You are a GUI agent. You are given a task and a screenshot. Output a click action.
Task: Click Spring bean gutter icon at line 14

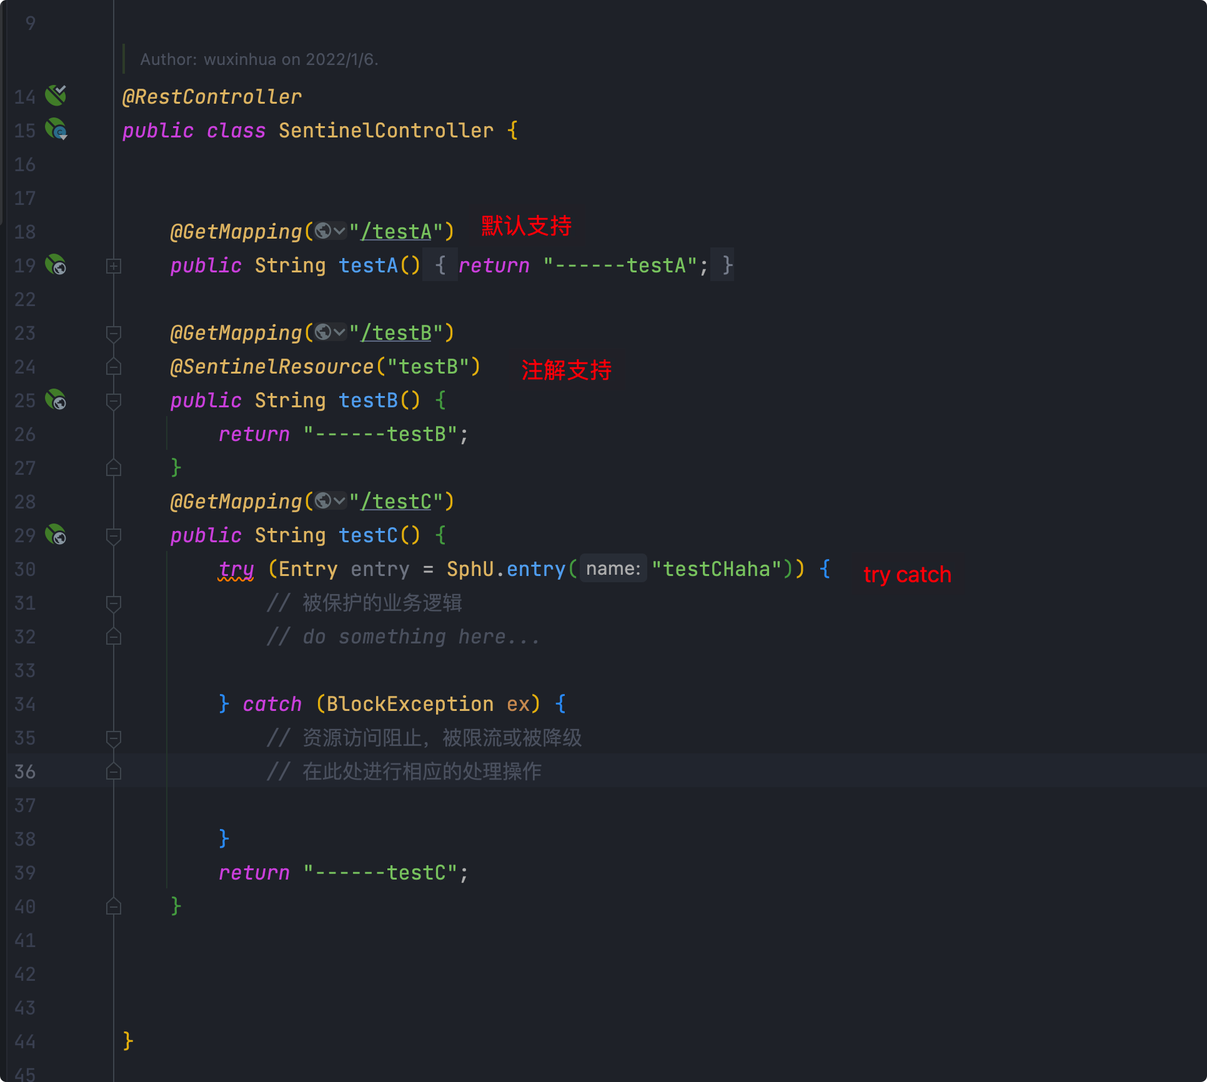pyautogui.click(x=56, y=96)
